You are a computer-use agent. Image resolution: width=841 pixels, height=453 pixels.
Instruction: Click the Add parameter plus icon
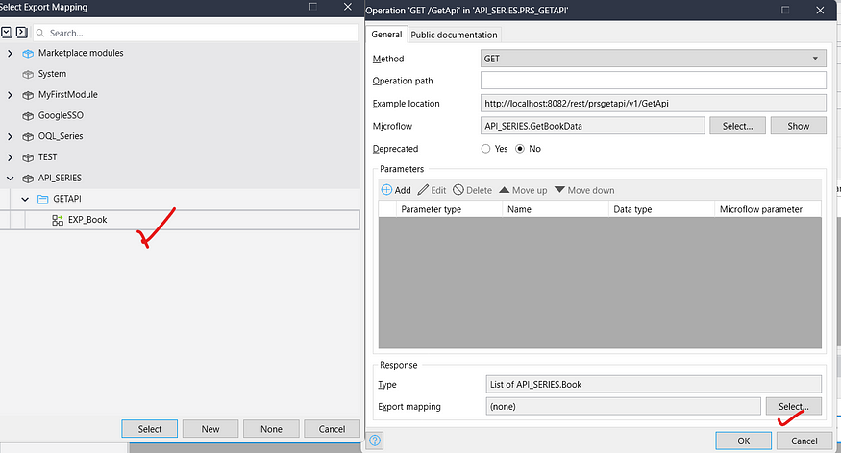coord(386,190)
